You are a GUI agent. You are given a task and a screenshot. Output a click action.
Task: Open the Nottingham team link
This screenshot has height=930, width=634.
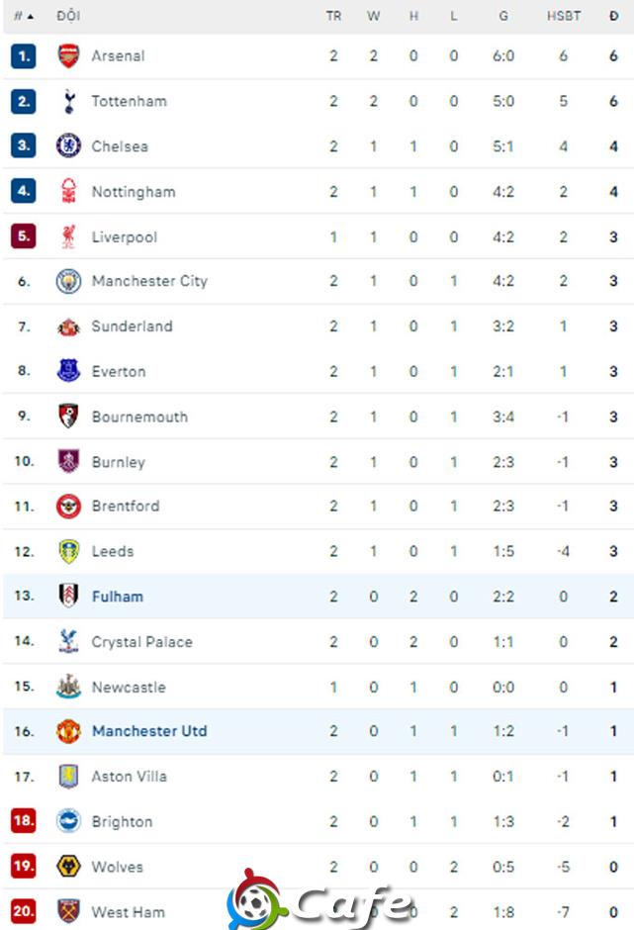pos(134,192)
